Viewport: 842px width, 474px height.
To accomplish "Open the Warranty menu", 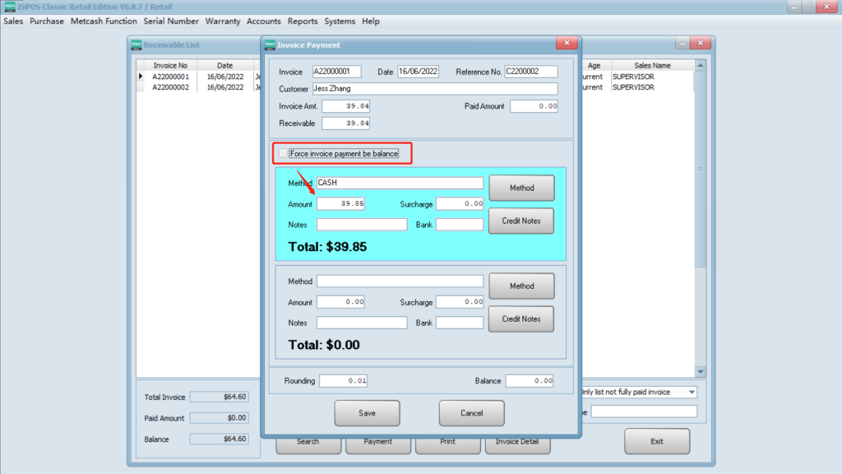I will coord(223,21).
